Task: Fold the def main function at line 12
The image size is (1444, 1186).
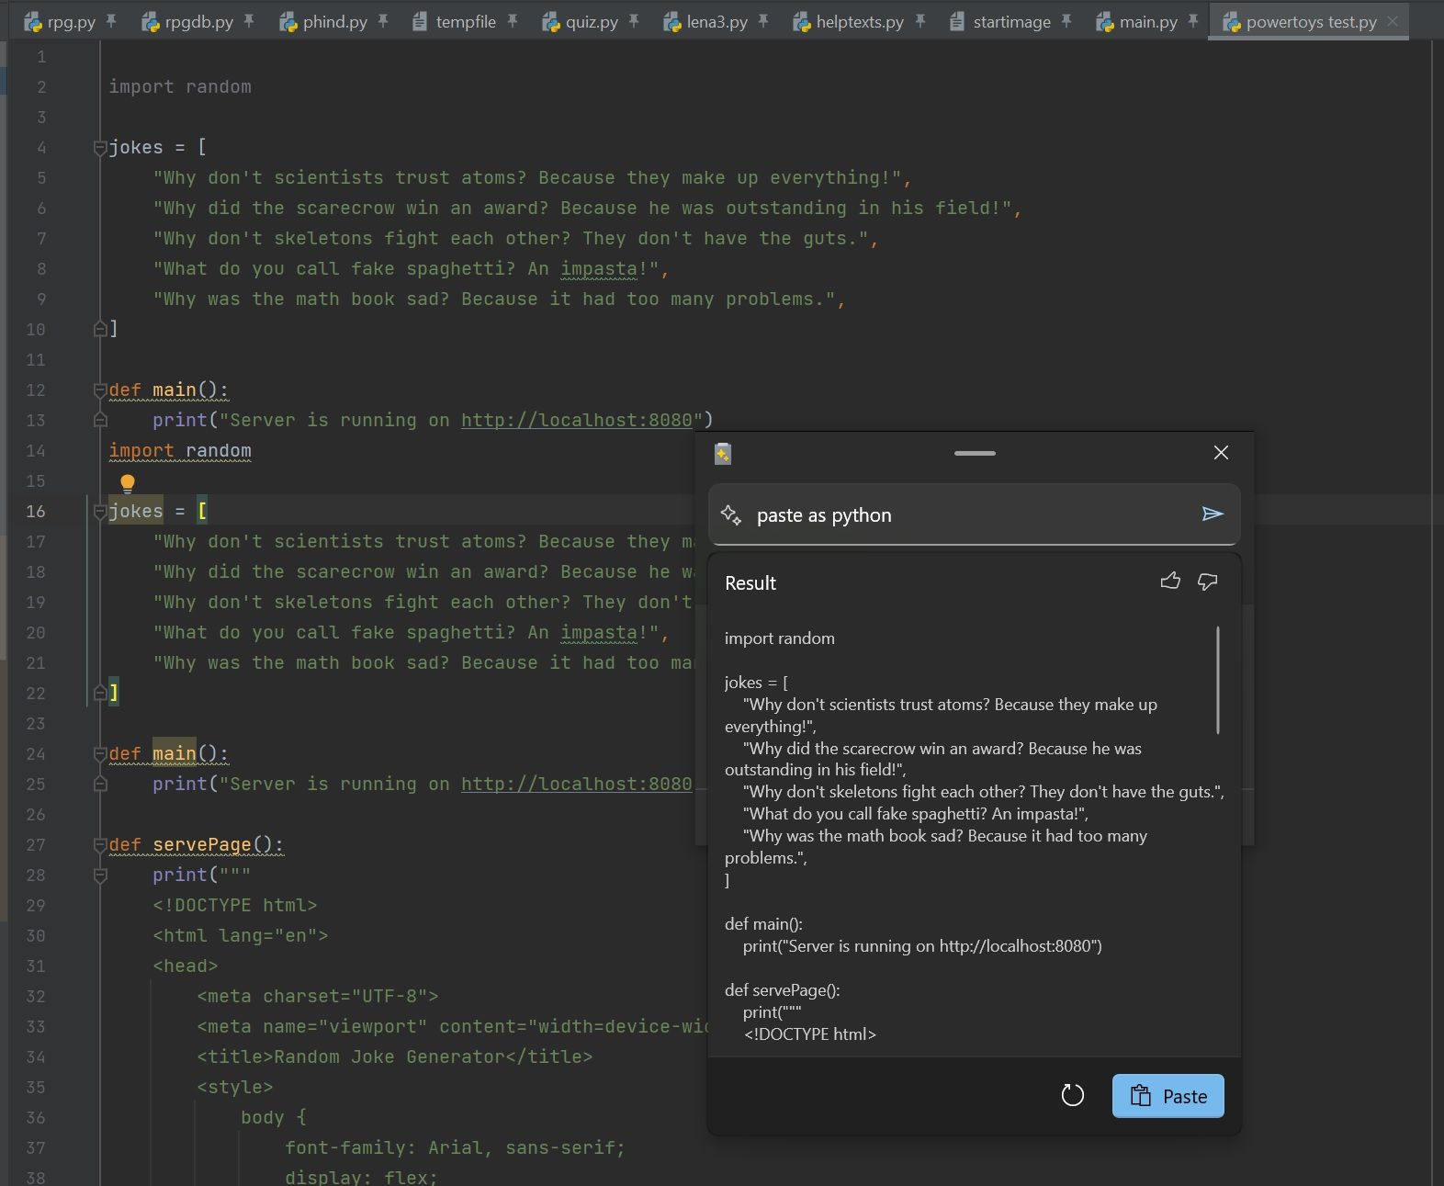Action: [x=100, y=390]
